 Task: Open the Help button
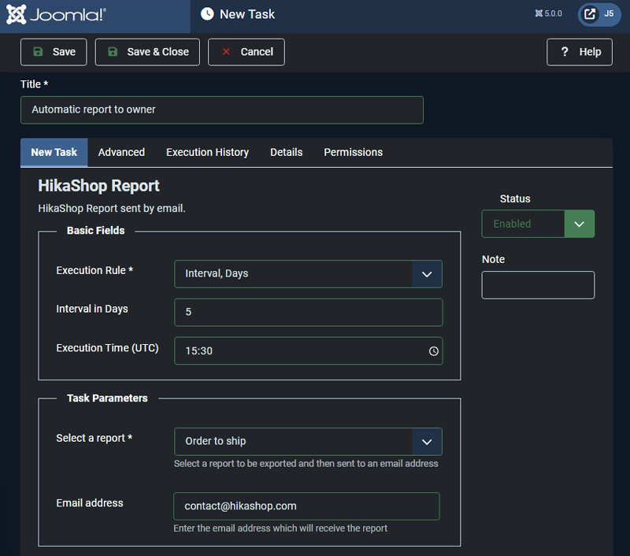point(580,52)
